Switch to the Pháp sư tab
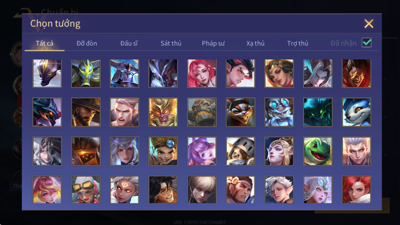Screen dimensions: 400x225 coord(213,43)
